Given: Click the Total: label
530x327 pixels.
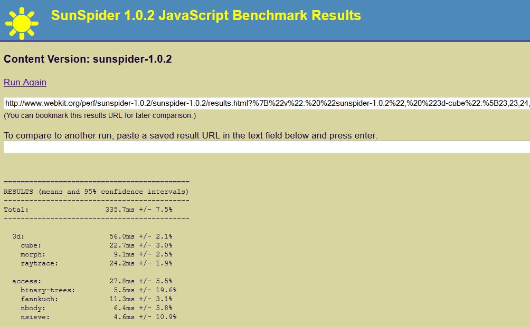Looking at the screenshot, I should tap(16, 210).
